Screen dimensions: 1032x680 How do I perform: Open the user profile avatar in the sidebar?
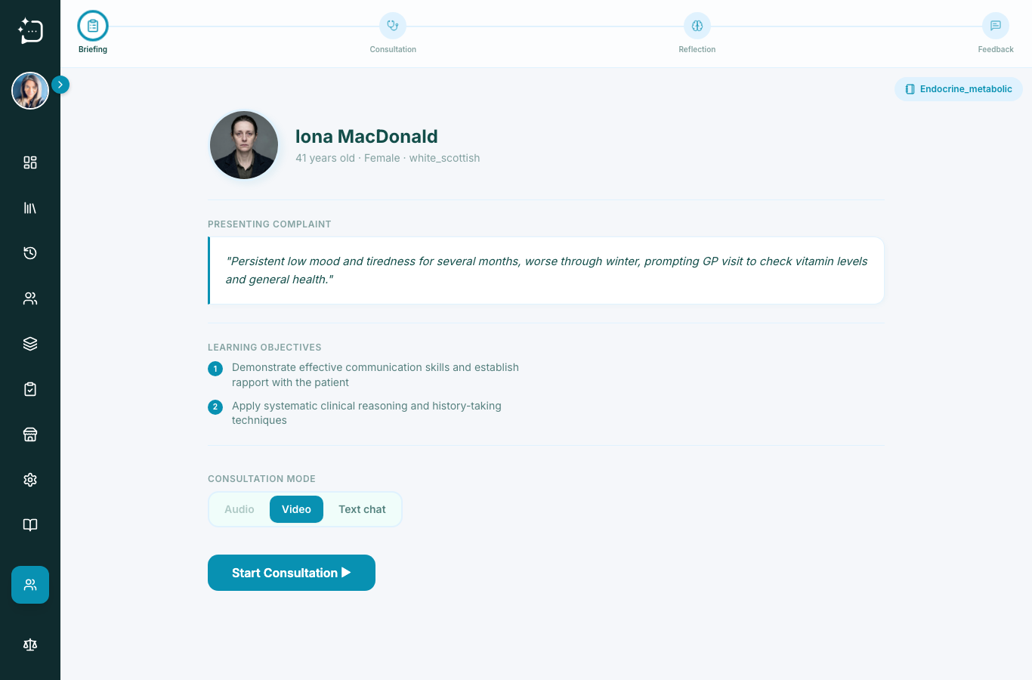[x=30, y=91]
